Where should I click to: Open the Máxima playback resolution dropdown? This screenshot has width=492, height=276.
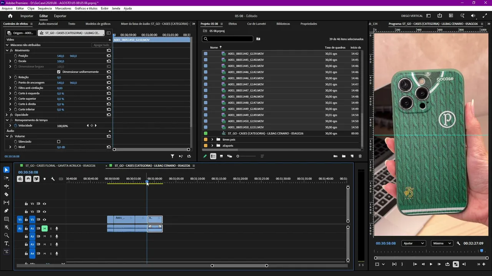tap(442, 243)
